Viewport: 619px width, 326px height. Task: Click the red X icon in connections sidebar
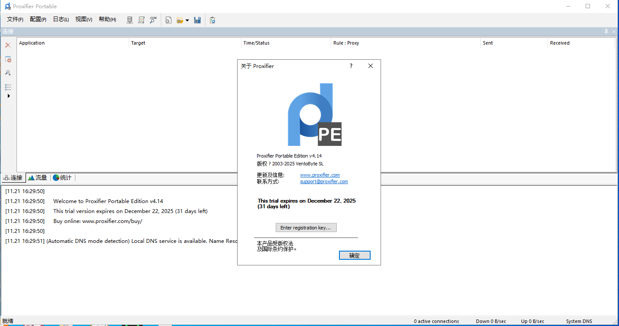click(8, 45)
